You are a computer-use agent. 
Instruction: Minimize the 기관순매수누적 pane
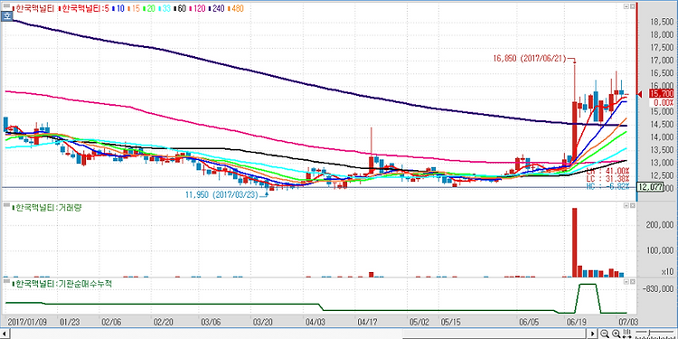[x=626, y=281]
